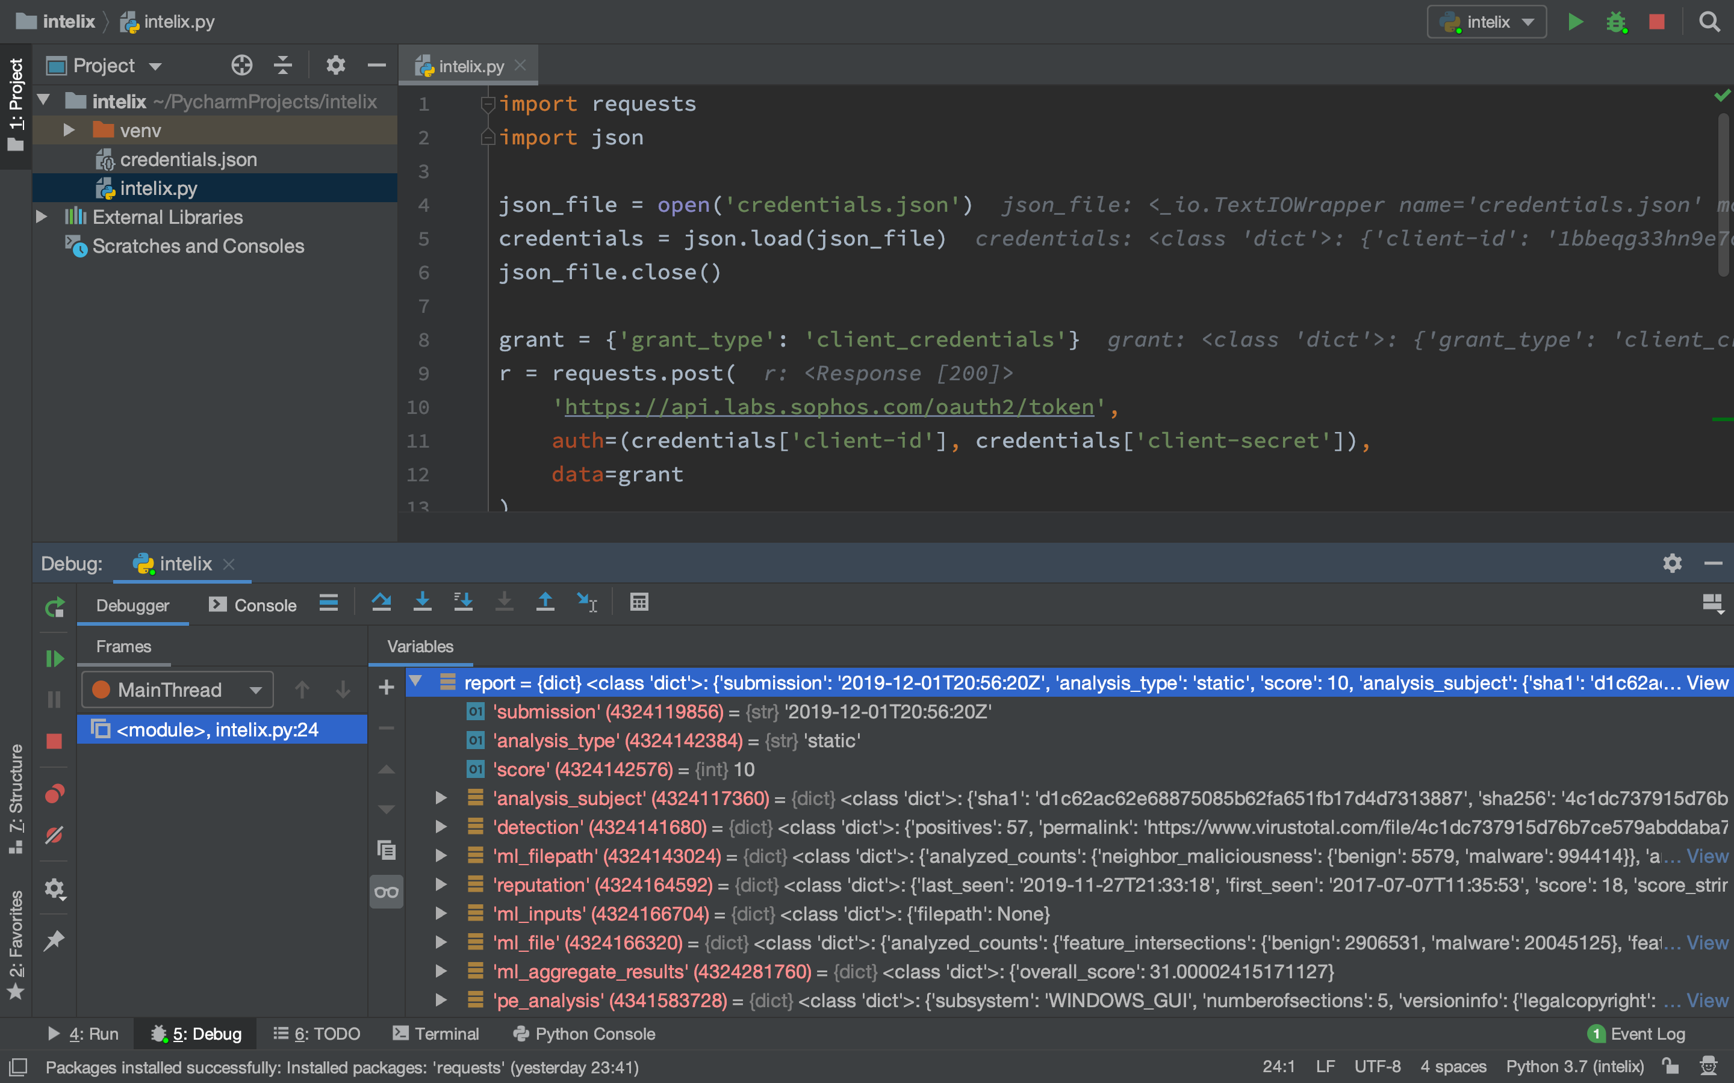
Task: Toggle the glasses show watches button
Action: 386,892
